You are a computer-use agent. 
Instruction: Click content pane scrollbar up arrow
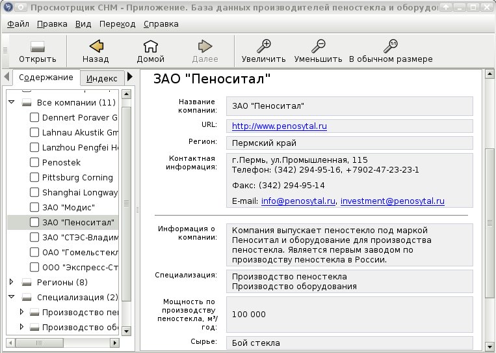(x=489, y=74)
